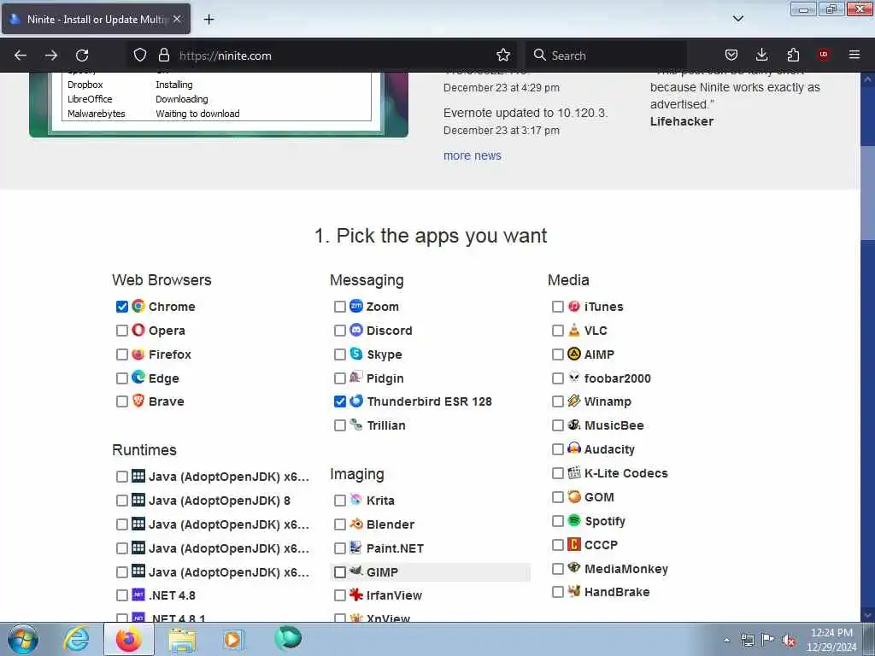Bookmark this page with star icon
The height and width of the screenshot is (656, 875).
(x=502, y=56)
